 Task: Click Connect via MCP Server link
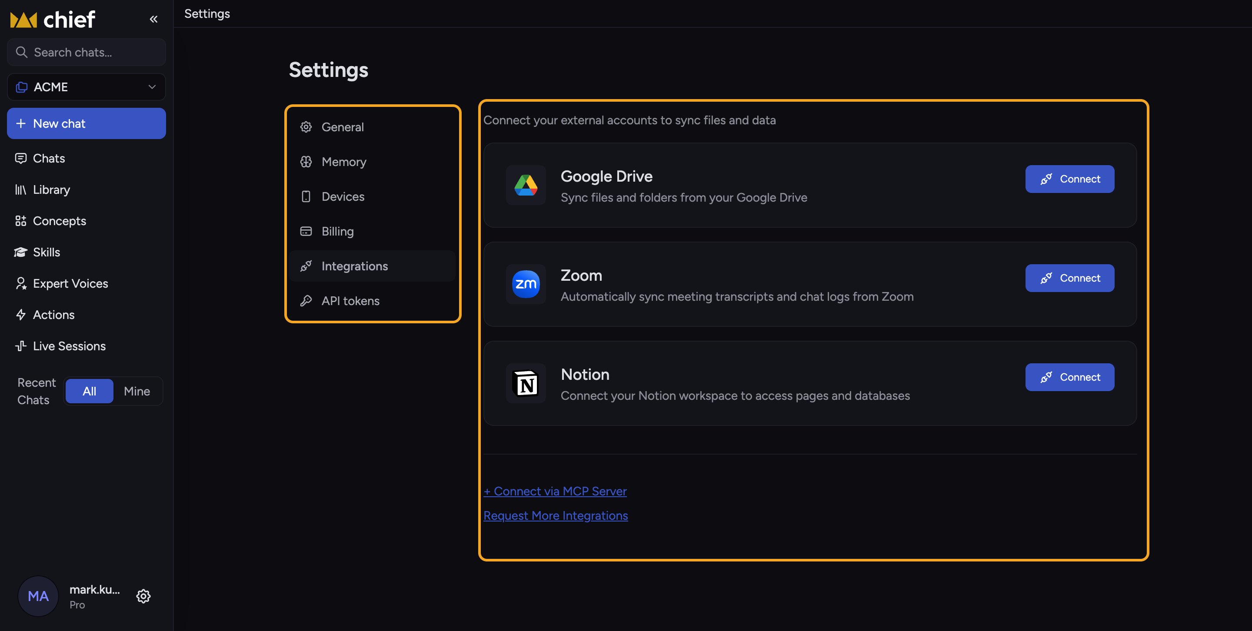[555, 491]
